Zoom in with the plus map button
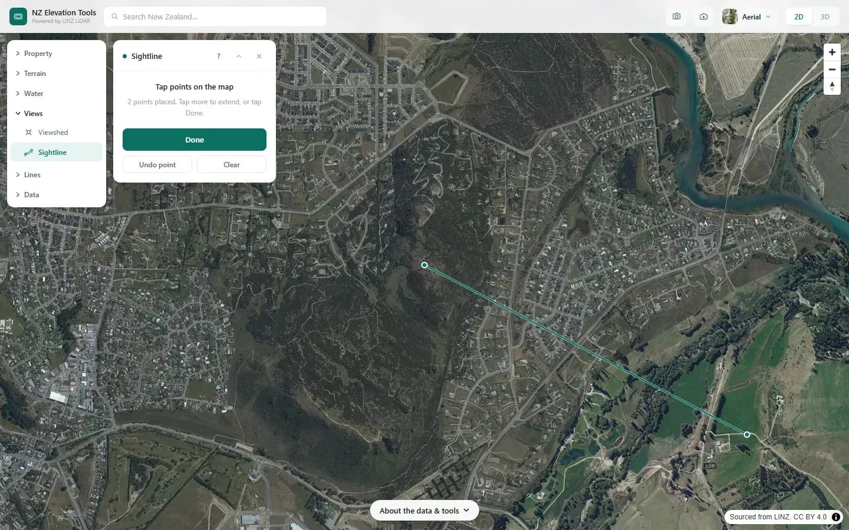 coord(832,52)
